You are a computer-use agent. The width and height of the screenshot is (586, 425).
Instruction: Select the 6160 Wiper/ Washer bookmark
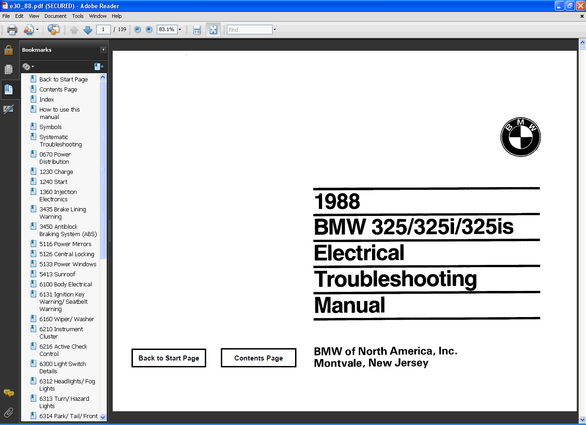pos(67,319)
